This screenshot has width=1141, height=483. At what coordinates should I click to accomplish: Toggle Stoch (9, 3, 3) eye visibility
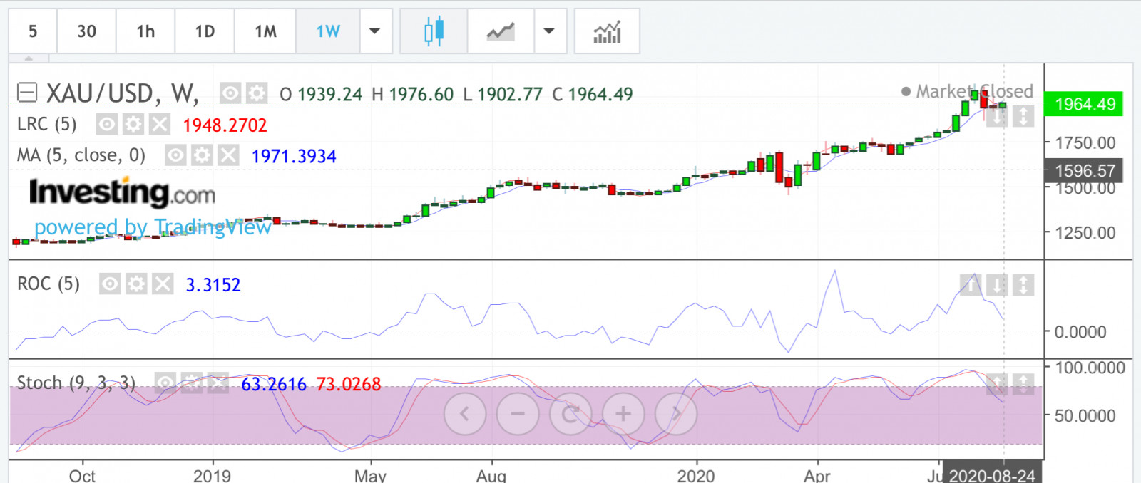coord(165,383)
